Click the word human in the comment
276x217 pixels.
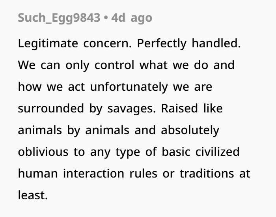click(38, 174)
